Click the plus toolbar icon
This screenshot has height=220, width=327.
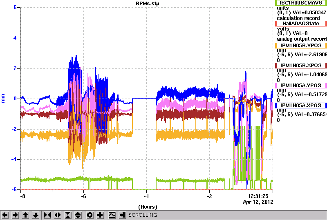(x=100, y=215)
